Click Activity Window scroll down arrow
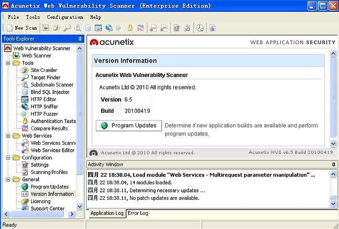Image resolution: width=339 pixels, height=229 pixels. coord(333,204)
